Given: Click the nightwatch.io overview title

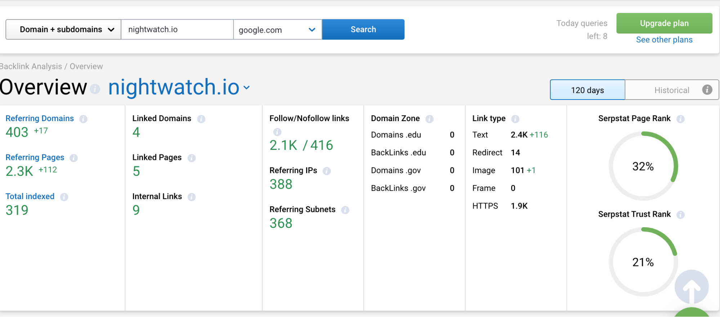Looking at the screenshot, I should click(174, 87).
